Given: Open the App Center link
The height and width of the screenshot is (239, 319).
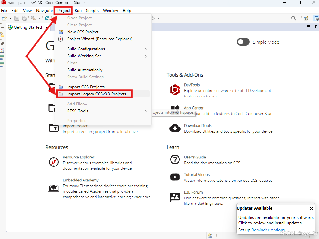Looking at the screenshot, I should click(194, 108).
